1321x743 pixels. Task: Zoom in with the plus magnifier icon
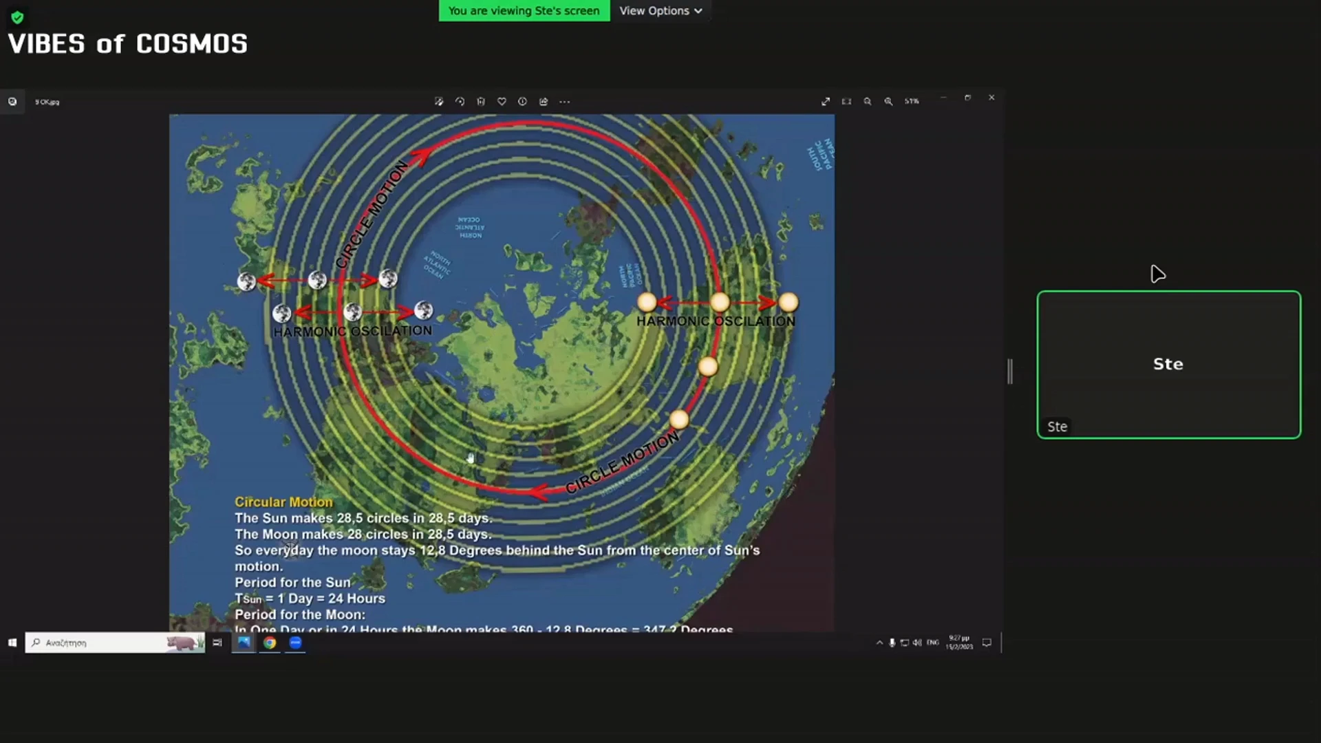click(x=888, y=102)
